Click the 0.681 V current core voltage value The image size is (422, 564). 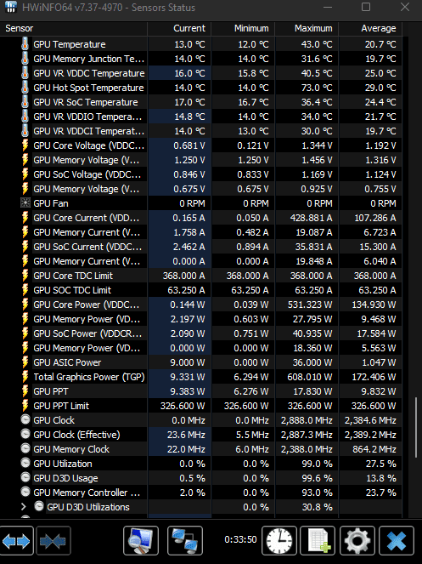189,145
